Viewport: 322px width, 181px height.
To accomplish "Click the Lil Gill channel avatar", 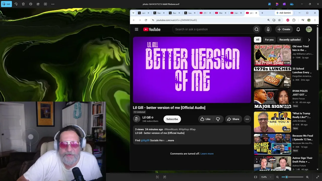I will click(x=137, y=119).
